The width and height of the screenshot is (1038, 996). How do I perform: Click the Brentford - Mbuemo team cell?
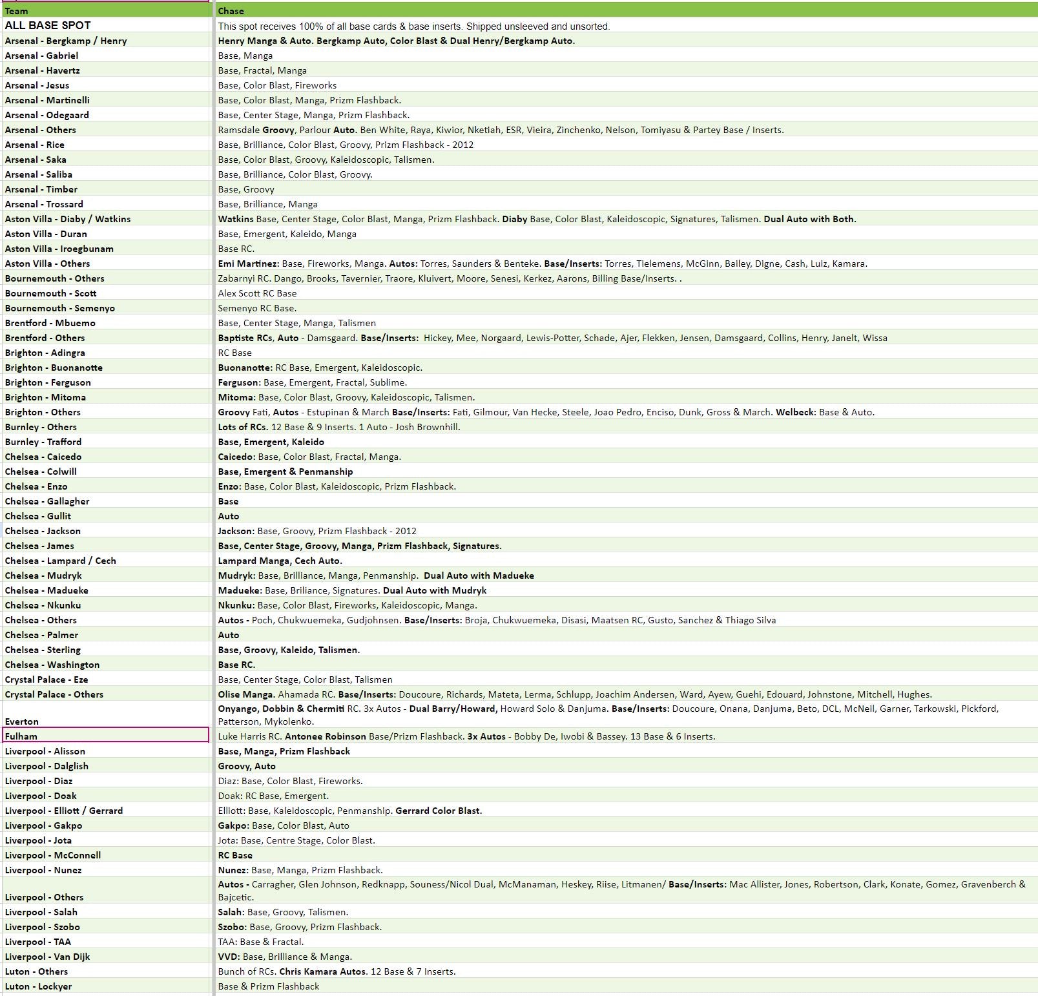[106, 323]
